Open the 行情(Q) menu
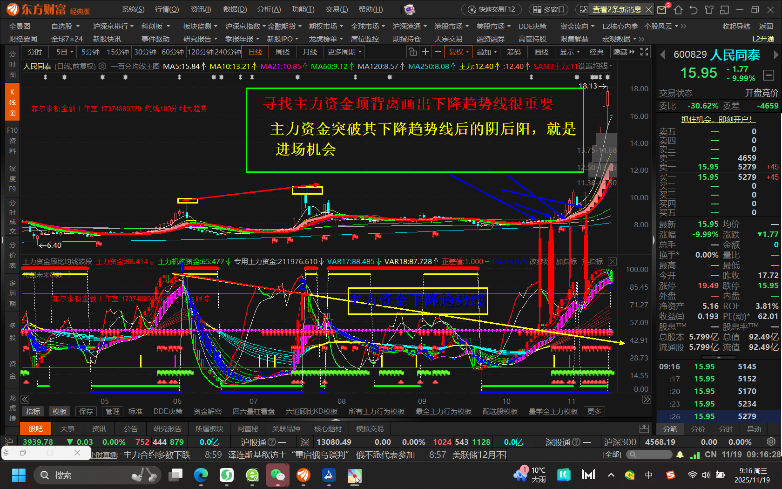The height and width of the screenshot is (489, 782). pos(167,9)
